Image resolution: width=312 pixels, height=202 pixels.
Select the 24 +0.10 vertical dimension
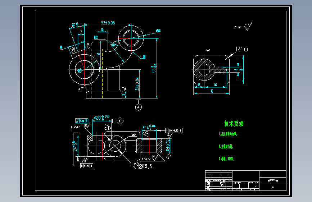click(74, 146)
